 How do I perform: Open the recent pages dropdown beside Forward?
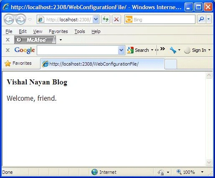pyautogui.click(x=30, y=19)
